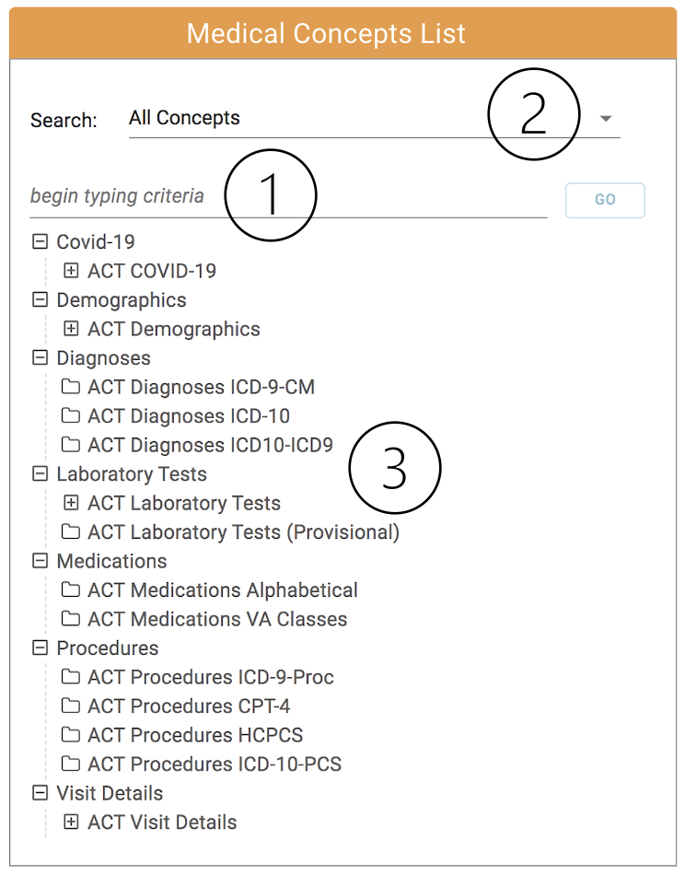Expand the ACT COVID-19 node
685x875 pixels.
click(x=71, y=271)
